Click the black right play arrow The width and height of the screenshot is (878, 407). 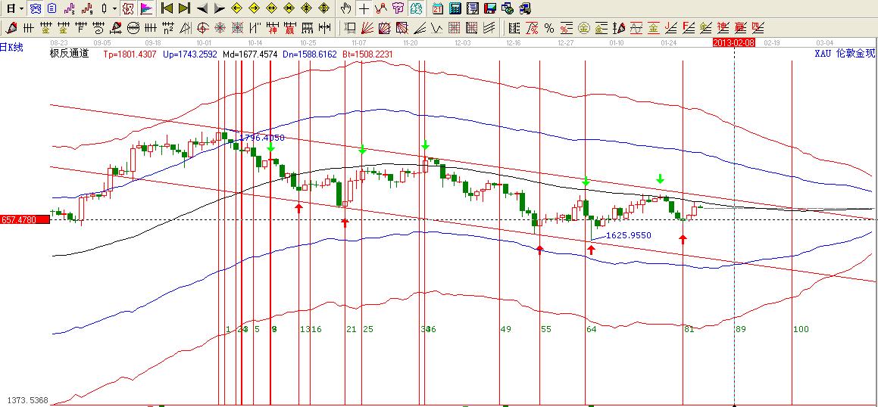coord(219,8)
